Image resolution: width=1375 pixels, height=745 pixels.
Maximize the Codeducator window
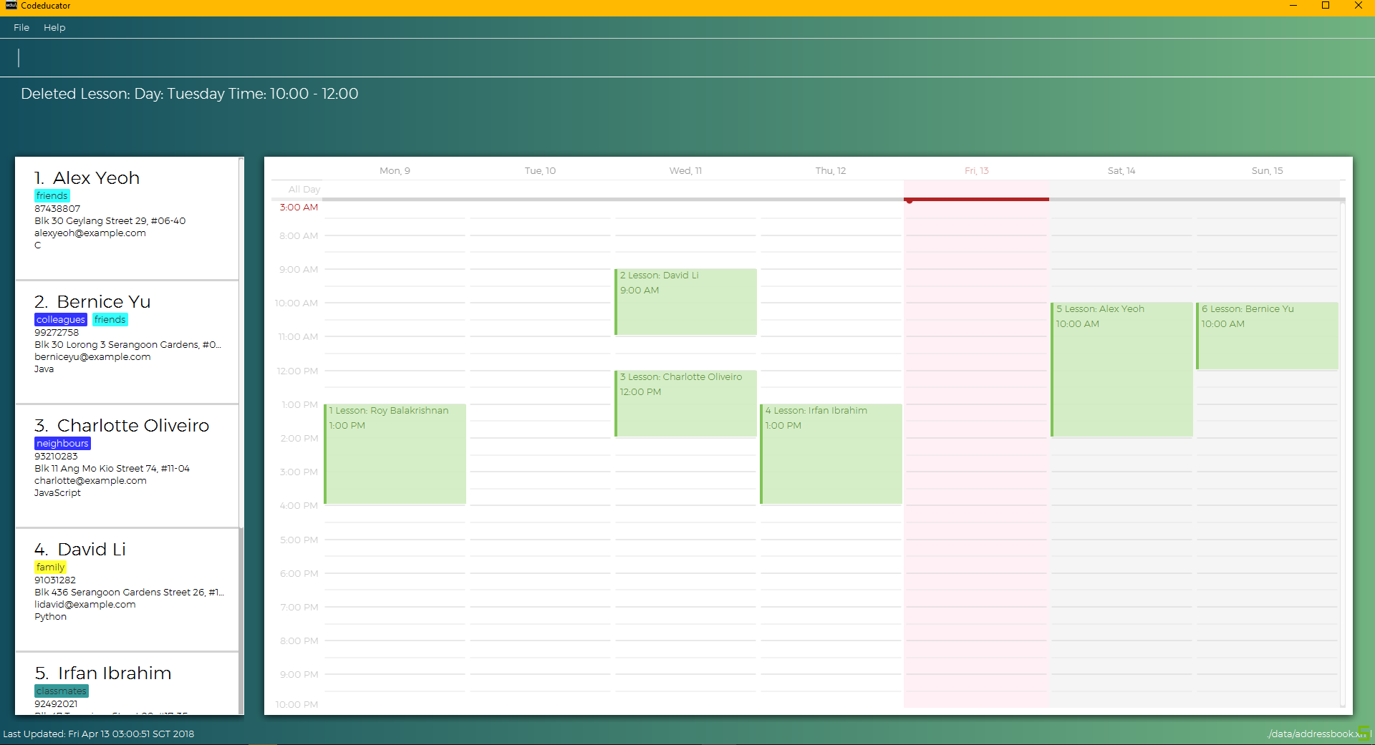pos(1326,6)
